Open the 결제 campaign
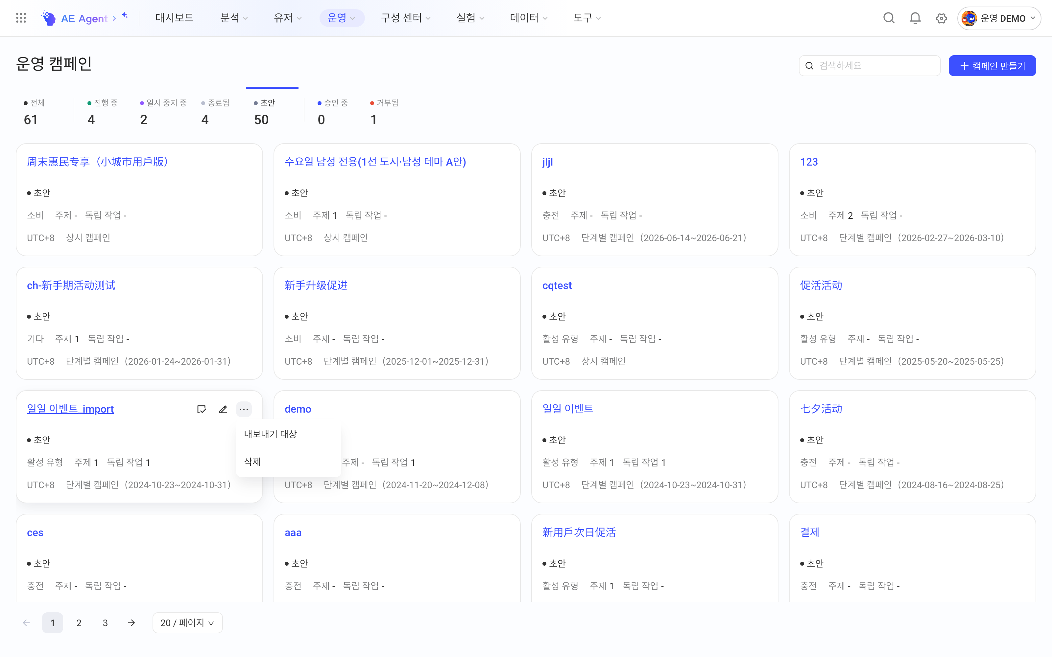Screen dimensions: 1052x657 [x=809, y=533]
